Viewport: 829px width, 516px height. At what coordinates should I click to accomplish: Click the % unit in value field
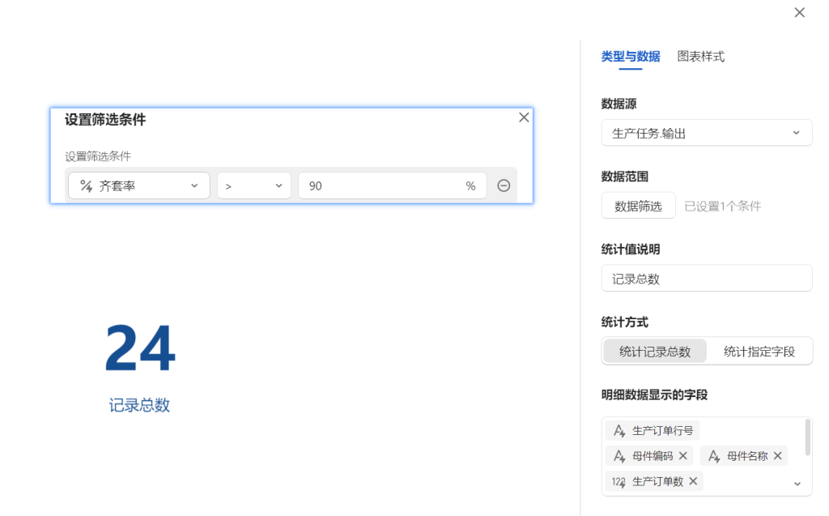[x=470, y=186]
